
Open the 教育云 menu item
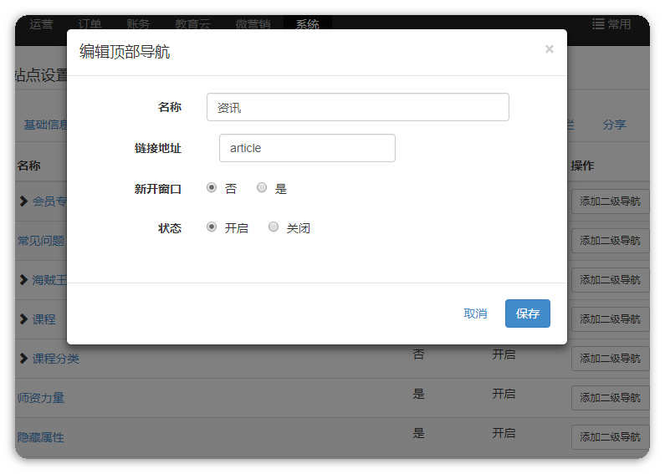192,24
